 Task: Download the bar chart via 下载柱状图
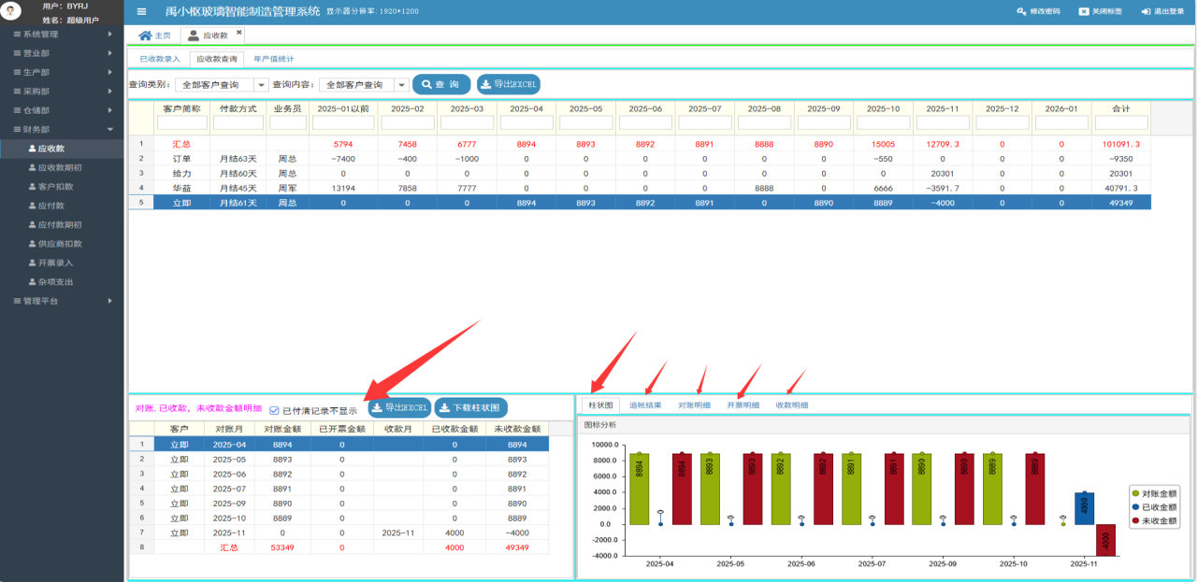point(470,408)
